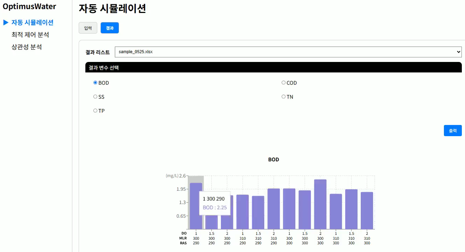Click the bar for DO 1, MLR 310, RAS 290
Screen dimensions: 465x252
click(242, 212)
